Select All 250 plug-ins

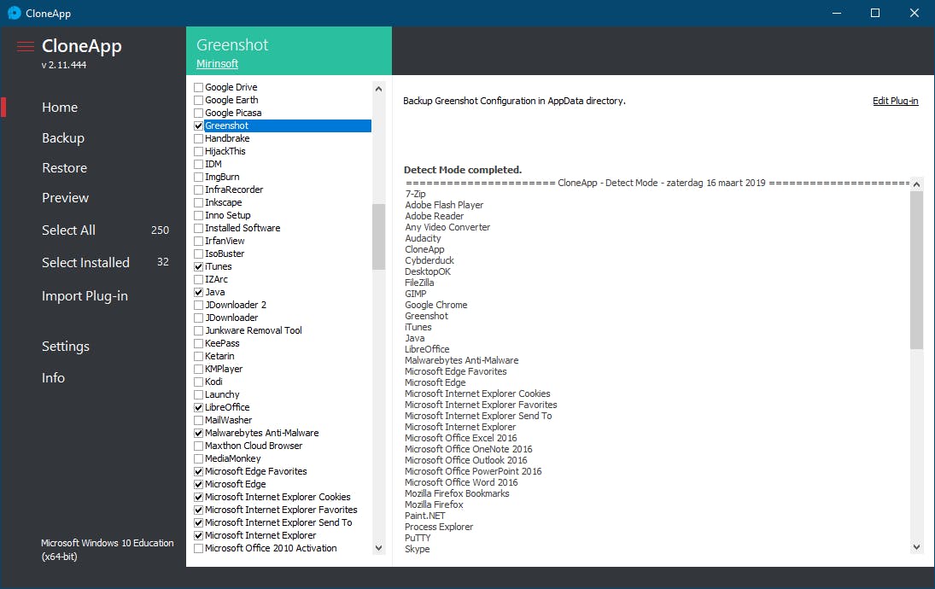[x=68, y=230]
